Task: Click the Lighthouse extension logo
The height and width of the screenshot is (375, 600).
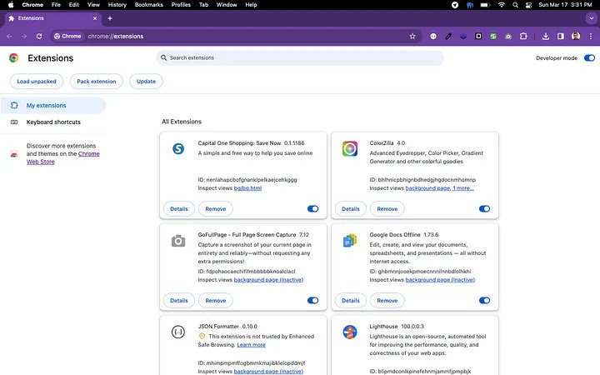Action: click(350, 332)
